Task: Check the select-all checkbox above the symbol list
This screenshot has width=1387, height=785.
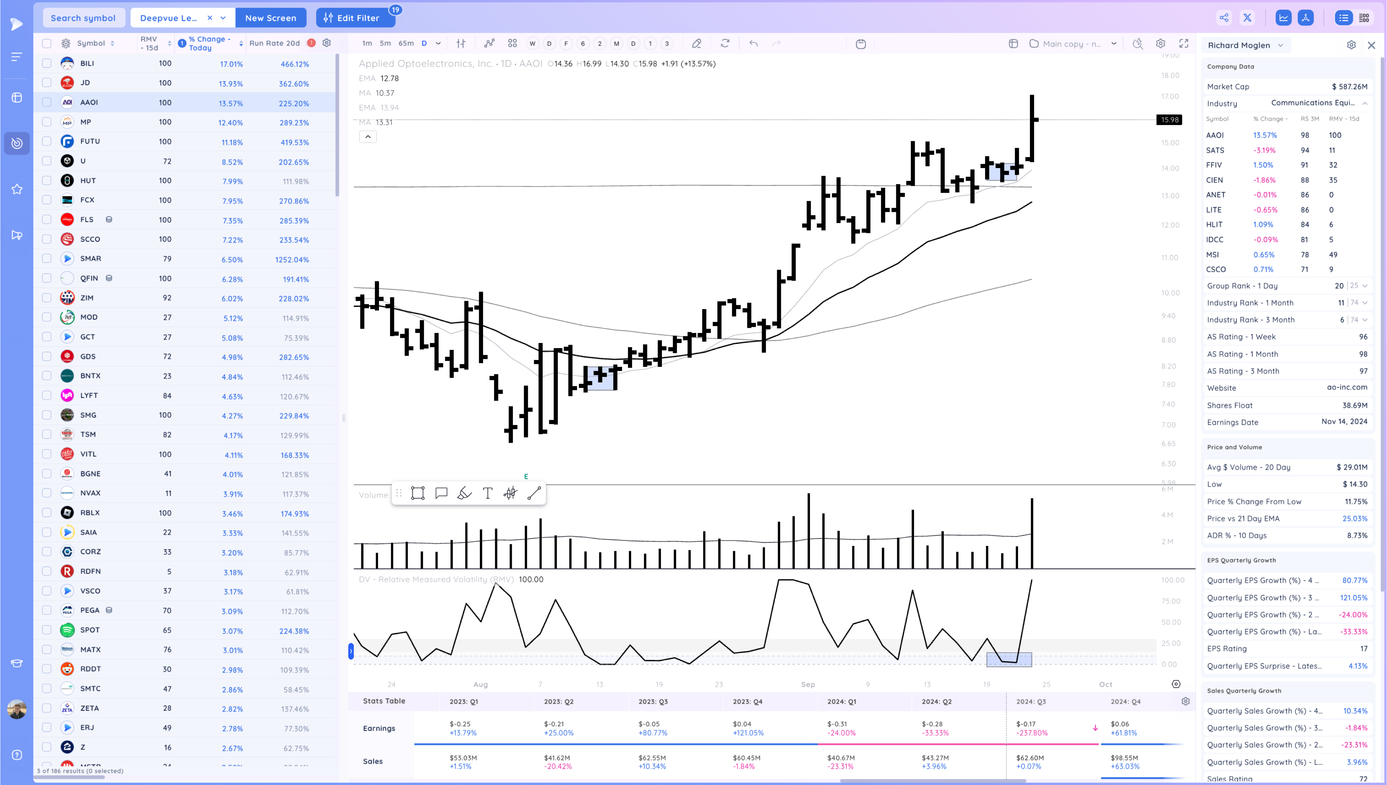Action: [x=46, y=43]
